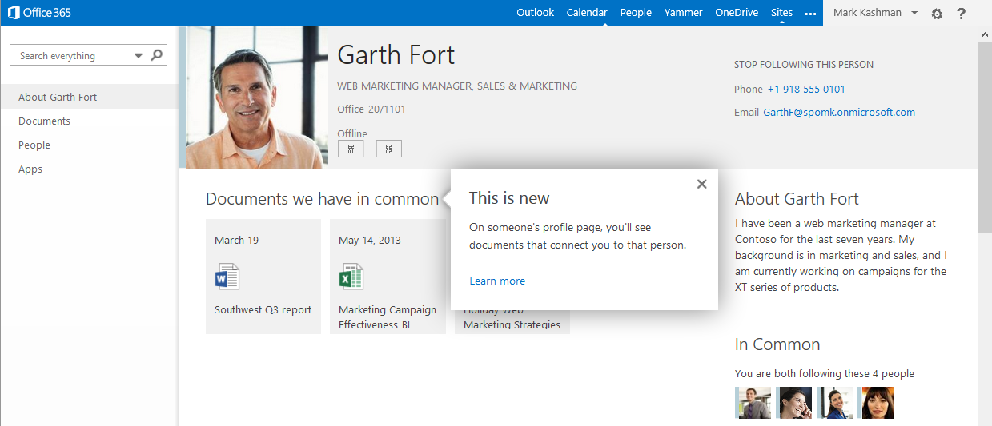Viewport: 992px width, 426px height.
Task: Click the March 19 date text
Action: tap(236, 240)
